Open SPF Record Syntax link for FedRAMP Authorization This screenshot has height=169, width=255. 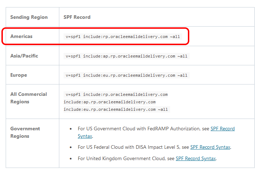(x=222, y=129)
